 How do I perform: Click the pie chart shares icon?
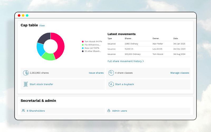point(26,73)
